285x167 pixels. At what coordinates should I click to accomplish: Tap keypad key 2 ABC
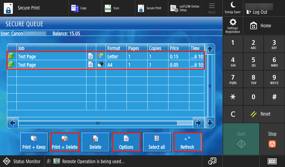[253, 44]
